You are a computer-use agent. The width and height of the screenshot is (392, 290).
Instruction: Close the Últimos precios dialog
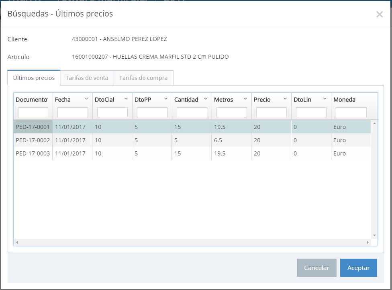[x=380, y=14]
